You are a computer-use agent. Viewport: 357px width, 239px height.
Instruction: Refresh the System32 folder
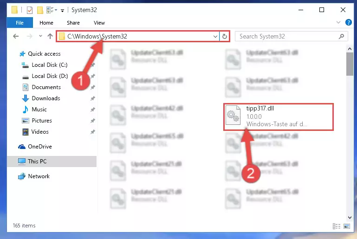click(x=225, y=36)
